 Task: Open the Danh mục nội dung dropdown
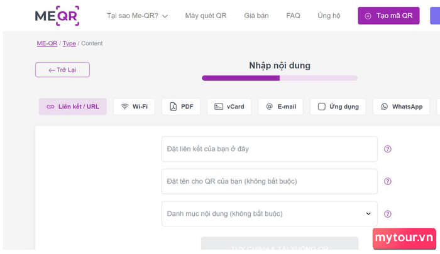[x=269, y=214]
